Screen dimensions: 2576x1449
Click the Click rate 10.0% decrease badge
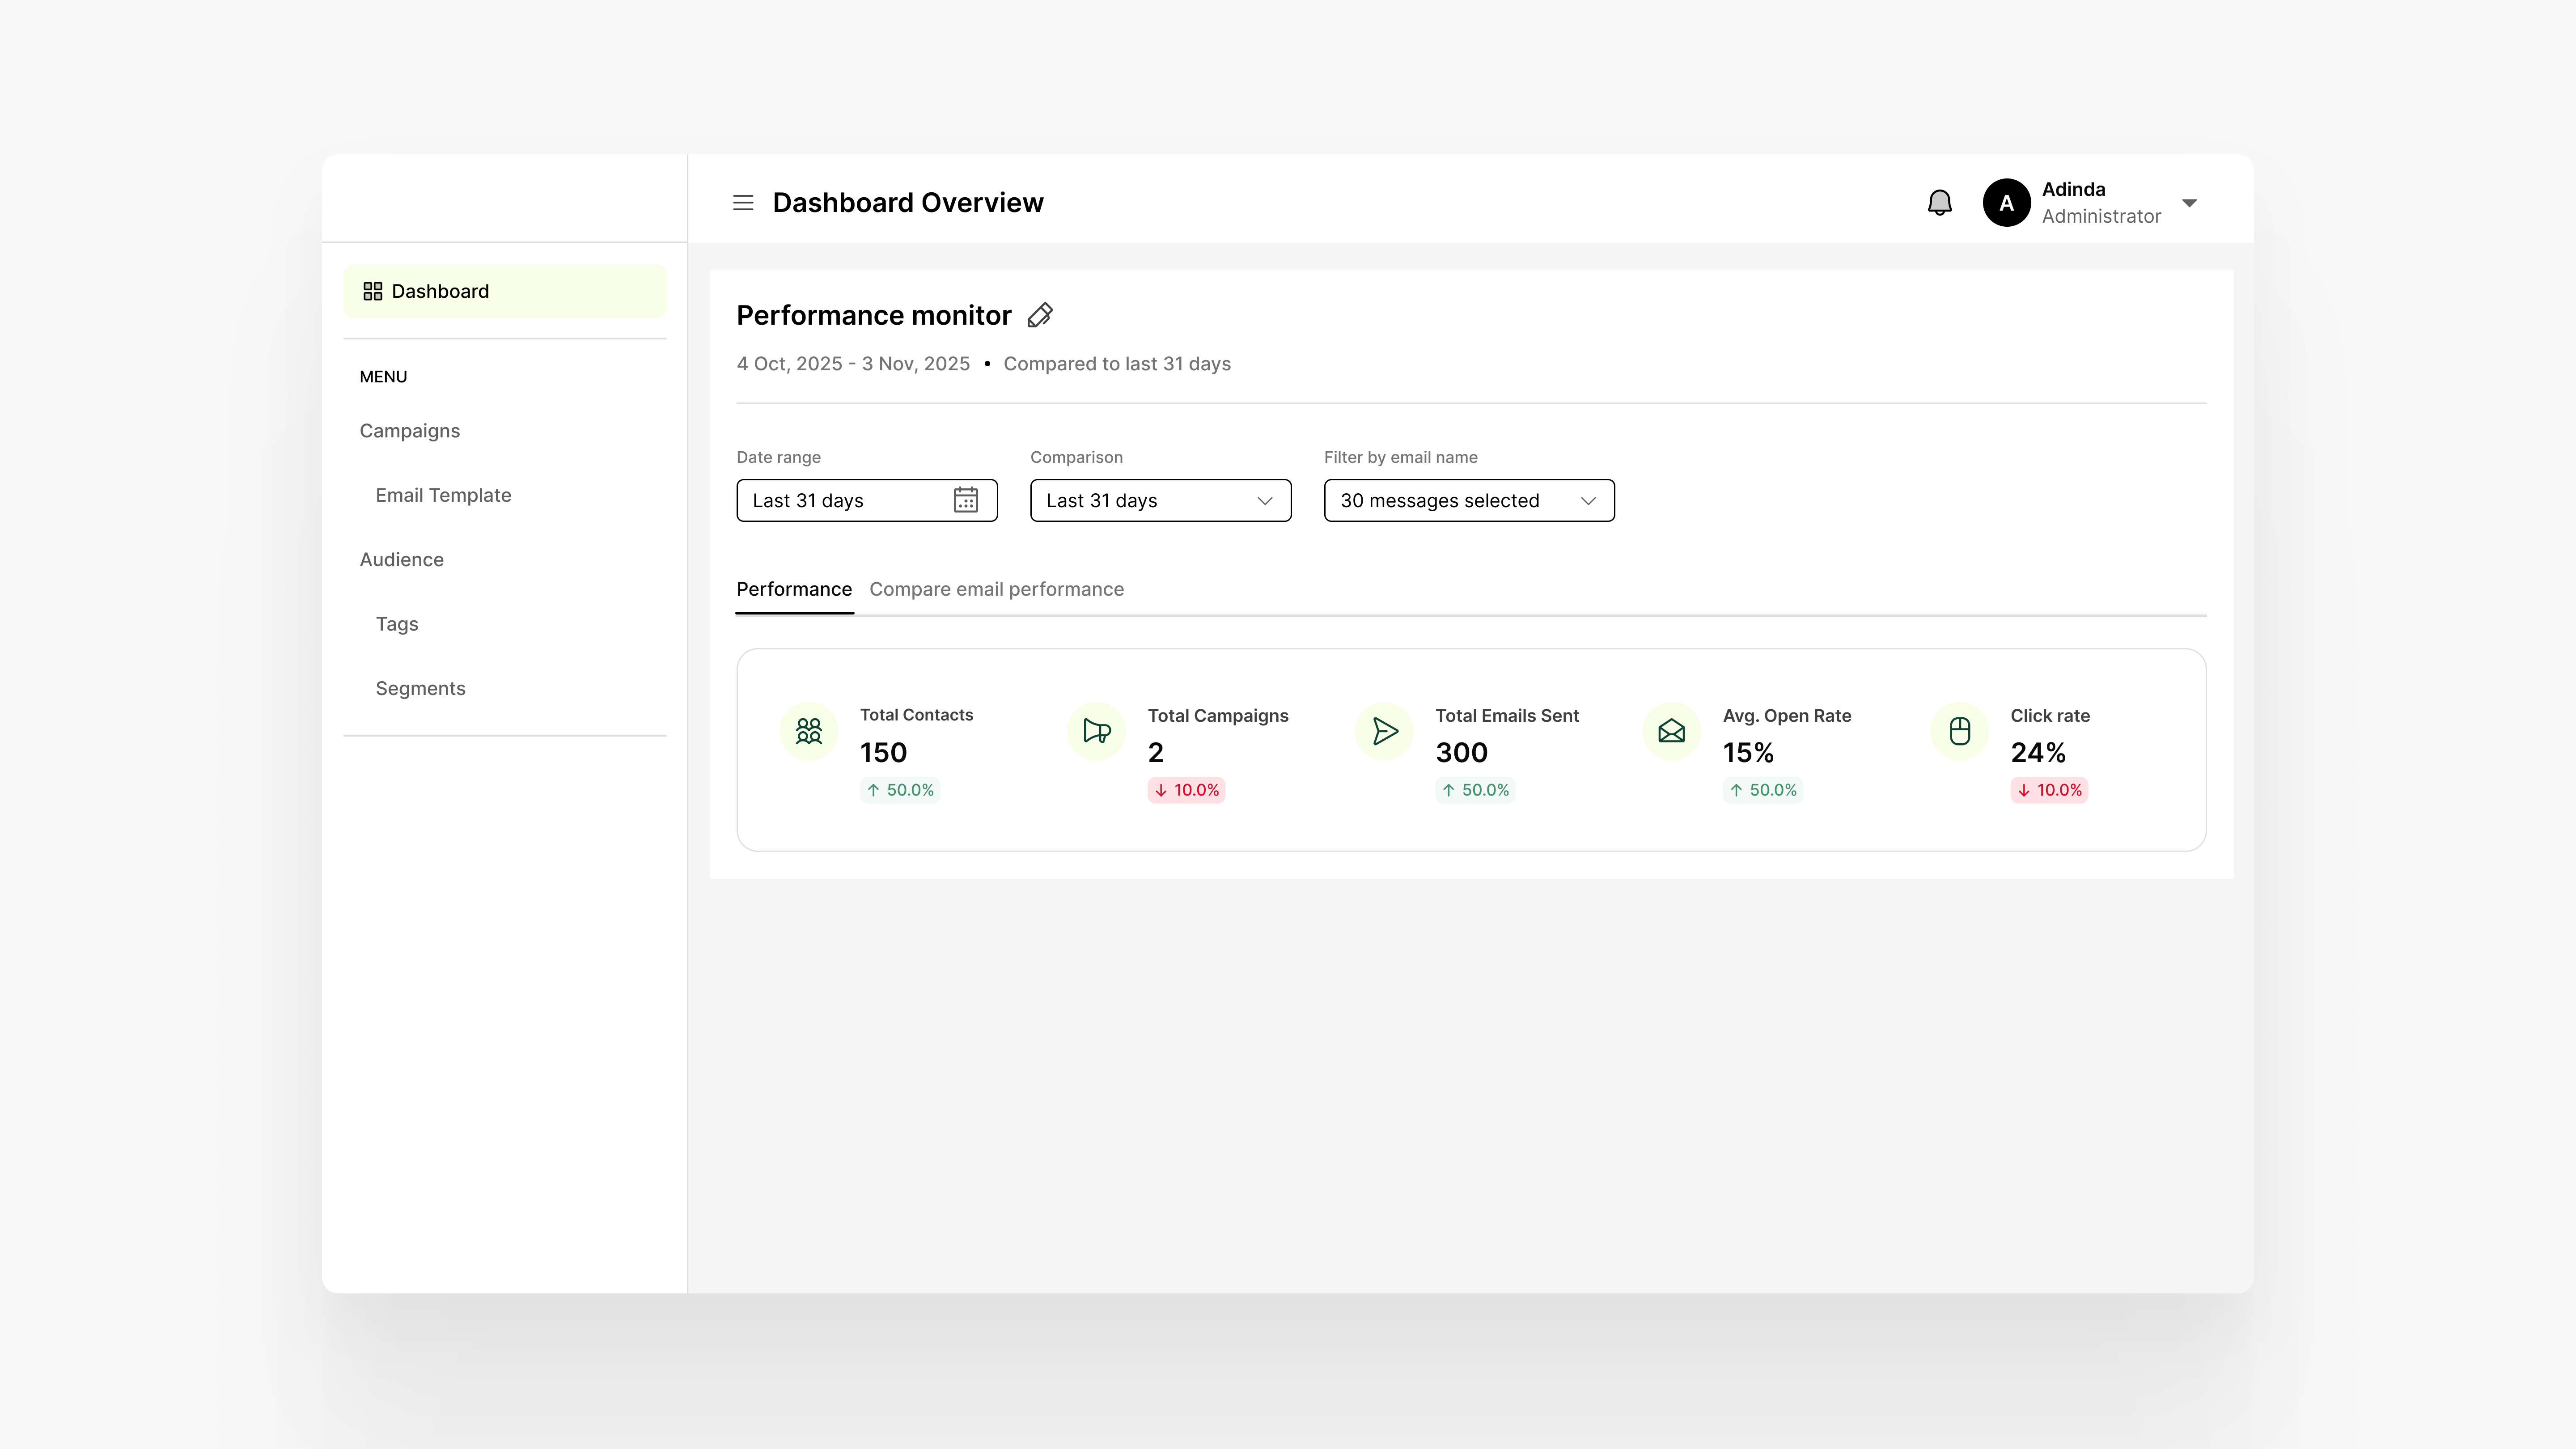pos(2049,790)
